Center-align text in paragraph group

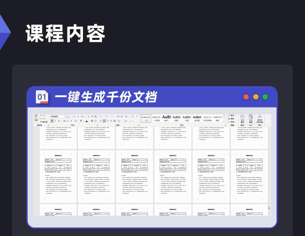tap(104, 121)
